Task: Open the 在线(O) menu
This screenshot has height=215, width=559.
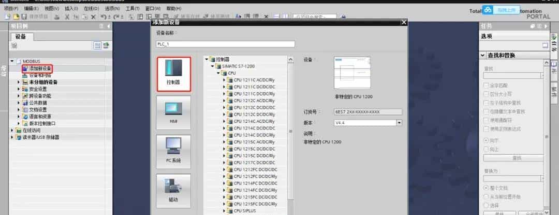Action: pyautogui.click(x=92, y=8)
